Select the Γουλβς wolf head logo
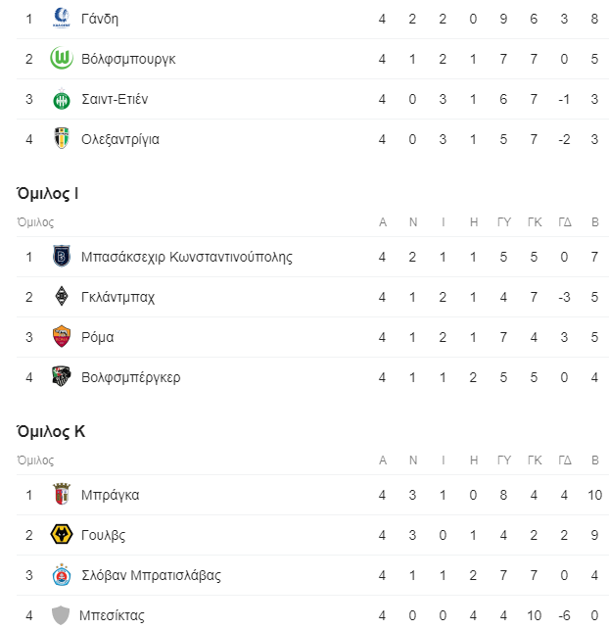 pyautogui.click(x=62, y=534)
